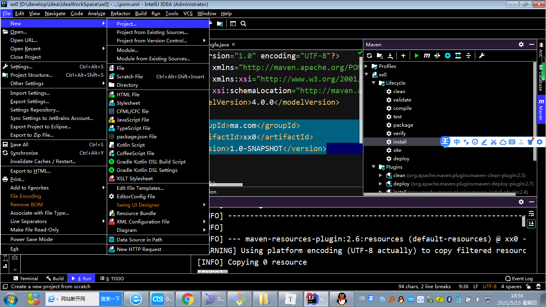
Task: Toggle soft-wrap in Run console
Action: pos(531,213)
